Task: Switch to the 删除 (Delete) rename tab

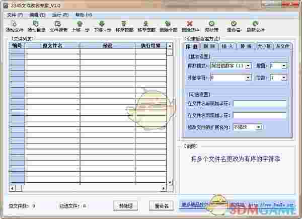Action: tap(209, 46)
